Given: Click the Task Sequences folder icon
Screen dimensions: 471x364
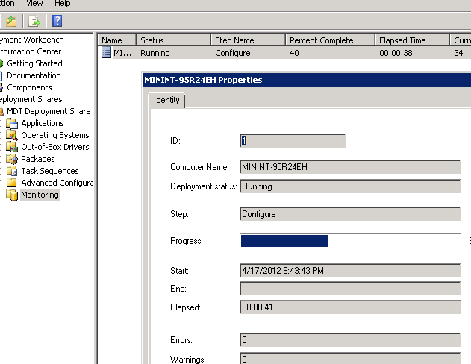Looking at the screenshot, I should point(12,171).
